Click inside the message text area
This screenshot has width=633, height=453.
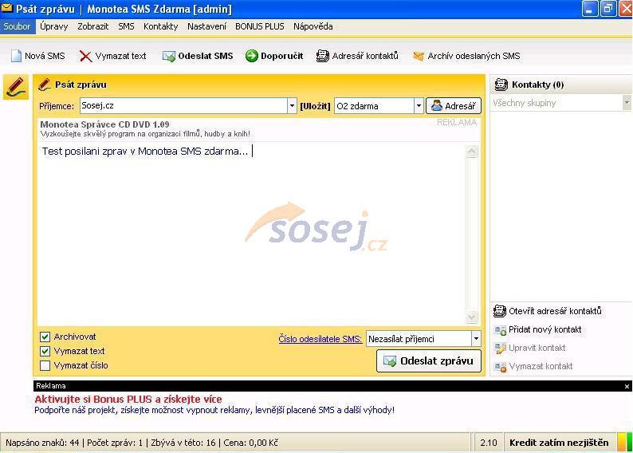click(251, 234)
